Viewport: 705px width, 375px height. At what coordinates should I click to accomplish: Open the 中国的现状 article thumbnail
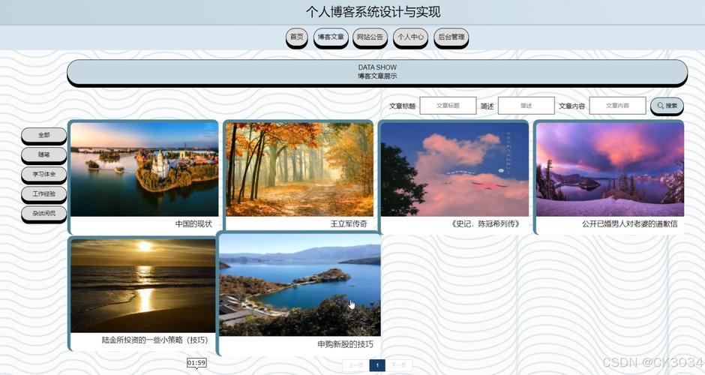click(x=144, y=169)
